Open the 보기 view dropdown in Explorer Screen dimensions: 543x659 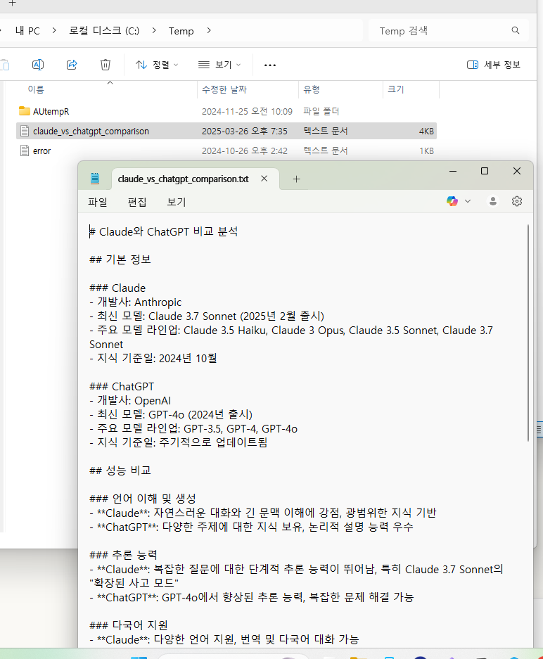coord(219,65)
